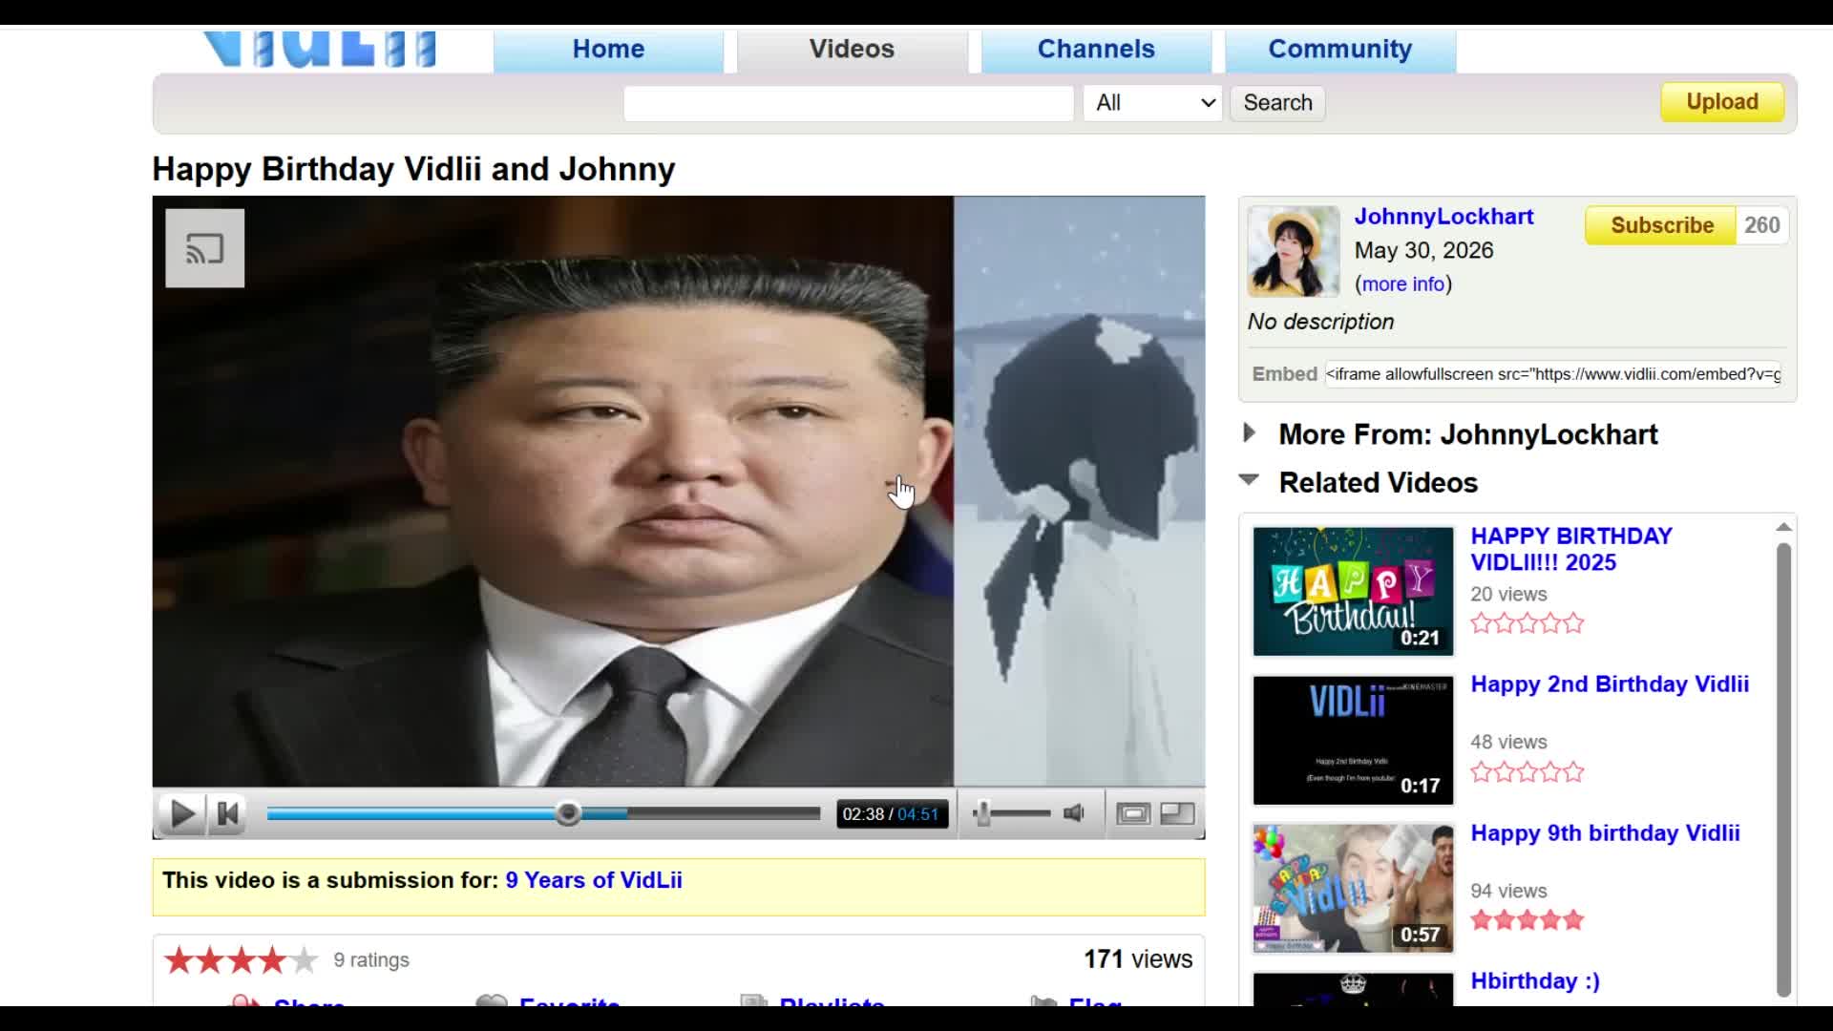The image size is (1833, 1031).
Task: Open the Hbirthday :) video link
Action: [1535, 981]
